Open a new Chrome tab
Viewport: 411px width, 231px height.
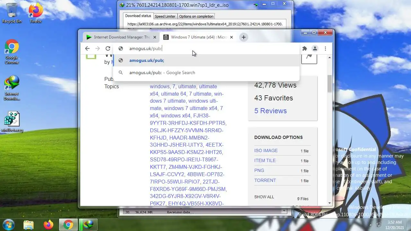pos(244,37)
